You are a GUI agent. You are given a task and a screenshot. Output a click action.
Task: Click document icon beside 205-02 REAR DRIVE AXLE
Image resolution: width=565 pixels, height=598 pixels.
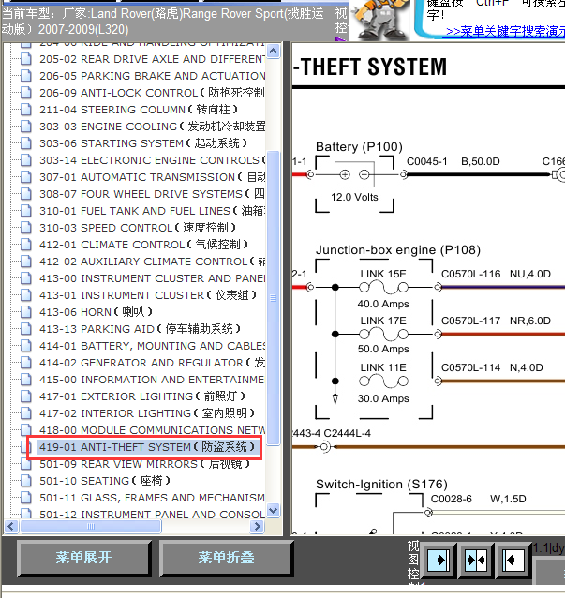[26, 59]
